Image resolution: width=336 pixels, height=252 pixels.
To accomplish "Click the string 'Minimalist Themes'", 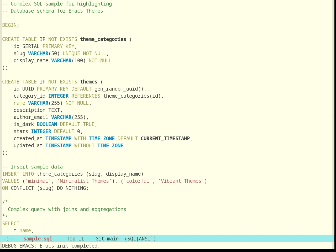I will (x=84, y=181).
